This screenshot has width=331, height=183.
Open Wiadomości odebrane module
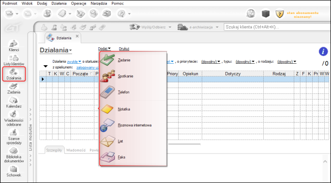tap(14, 119)
